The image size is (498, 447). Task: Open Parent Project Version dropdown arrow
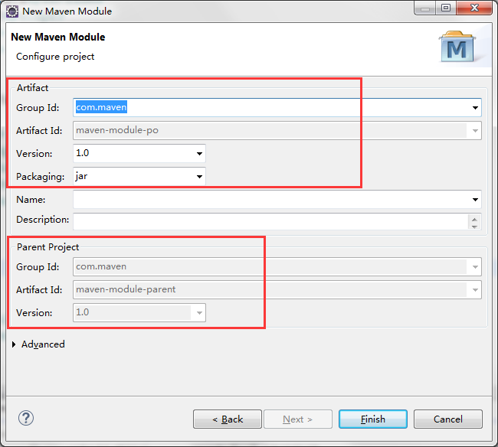pyautogui.click(x=199, y=313)
